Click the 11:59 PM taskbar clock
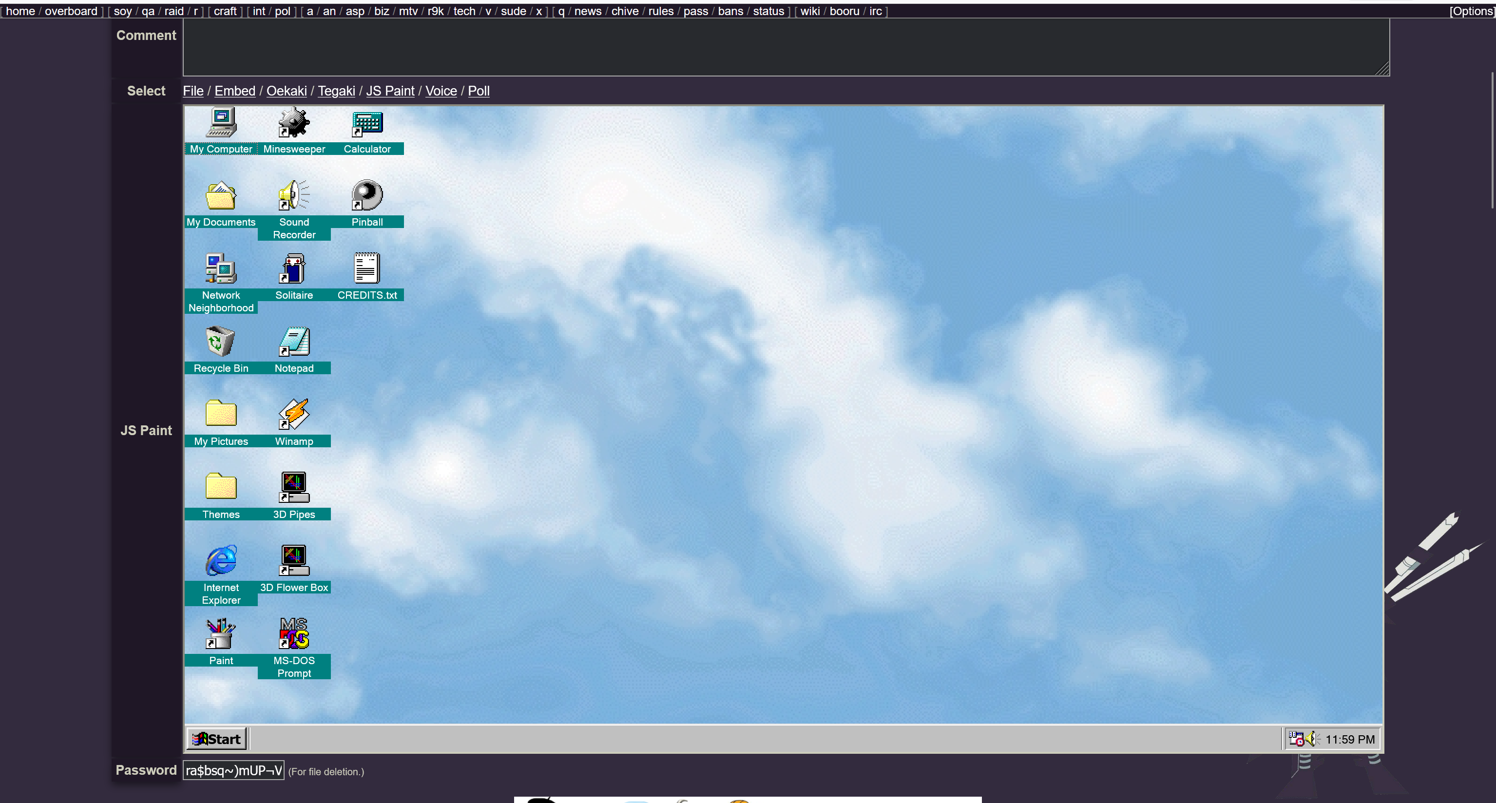Screen dimensions: 1496x803 [1349, 739]
